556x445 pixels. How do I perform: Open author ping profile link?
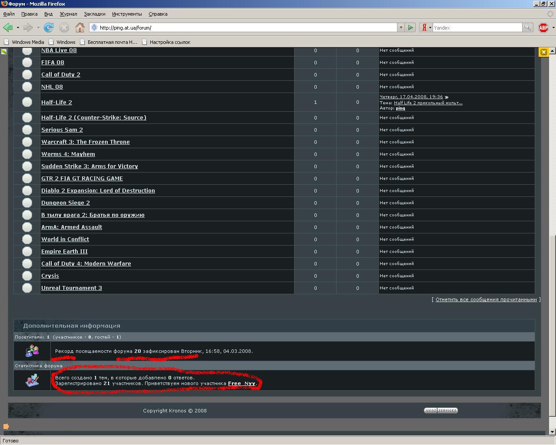tap(400, 108)
